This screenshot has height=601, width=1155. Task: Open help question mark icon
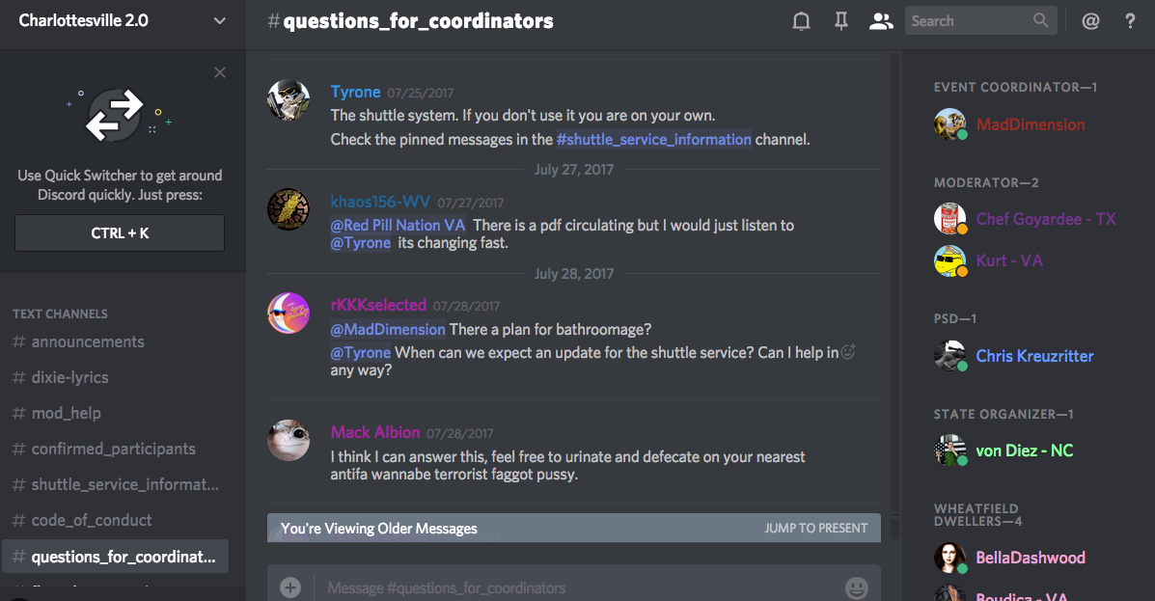point(1130,21)
